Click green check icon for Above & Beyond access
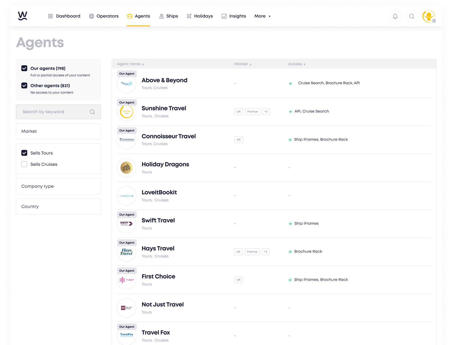Image resolution: width=454 pixels, height=345 pixels. pos(290,83)
